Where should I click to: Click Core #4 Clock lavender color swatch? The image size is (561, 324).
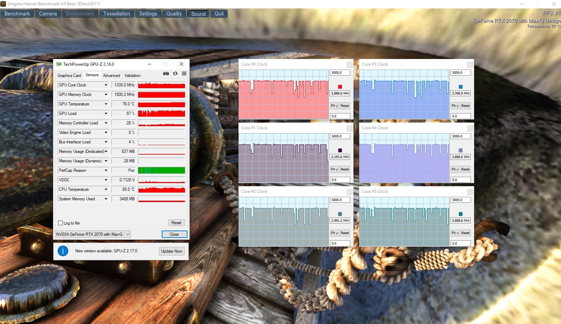tap(461, 150)
